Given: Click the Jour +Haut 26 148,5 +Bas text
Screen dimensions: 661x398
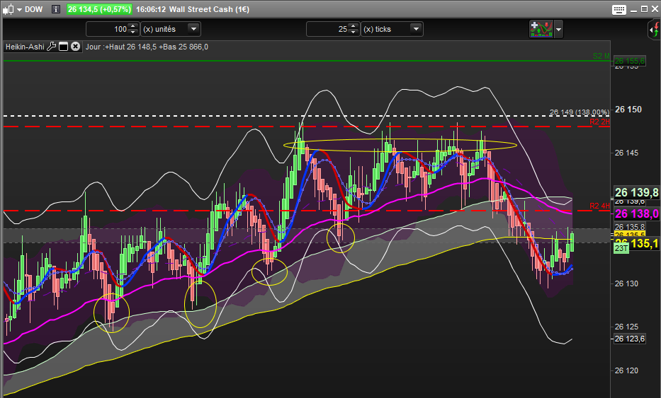Looking at the screenshot, I should coord(147,47).
